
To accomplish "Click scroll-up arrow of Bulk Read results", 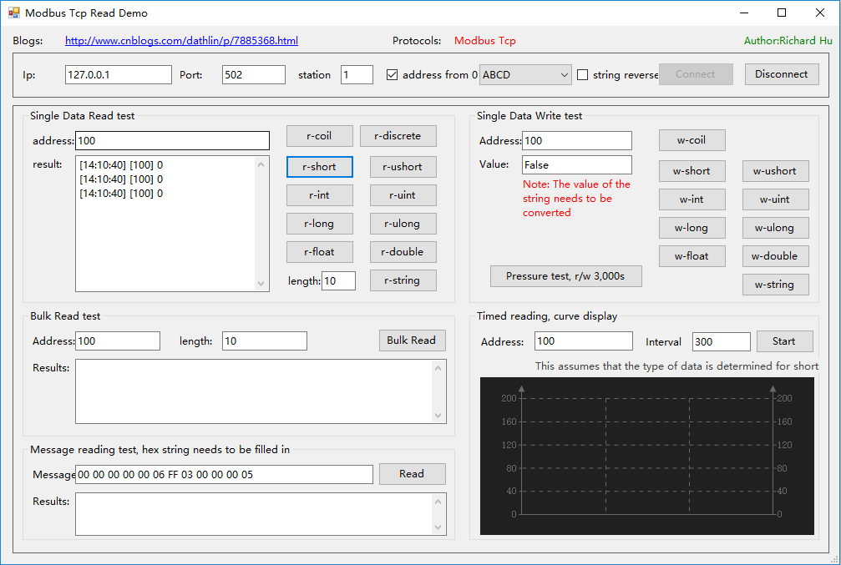I will click(x=438, y=368).
